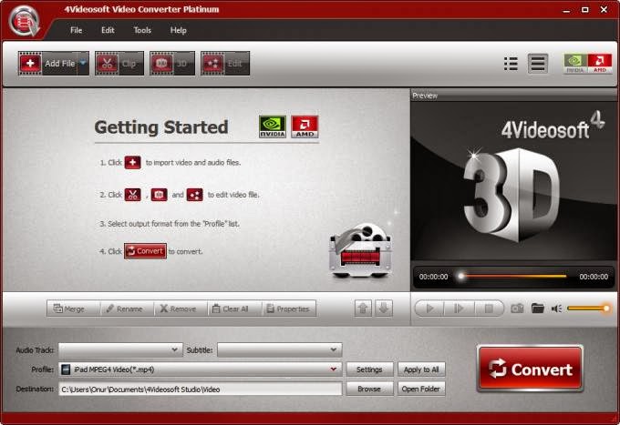Click the effects sparkle icon in step 2

click(x=195, y=195)
